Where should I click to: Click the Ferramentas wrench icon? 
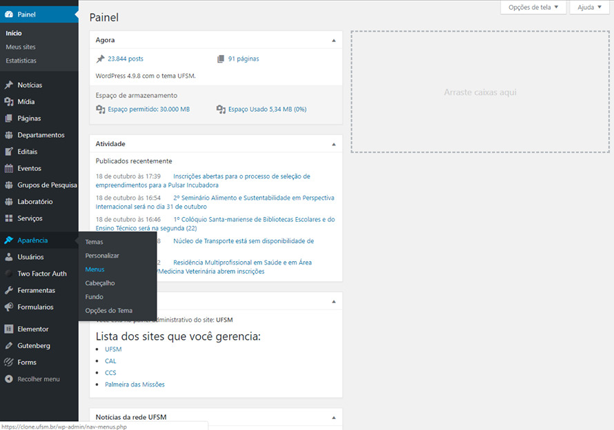9,291
